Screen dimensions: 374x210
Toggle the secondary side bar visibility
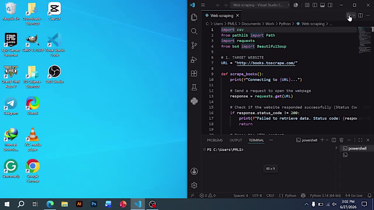click(330, 5)
